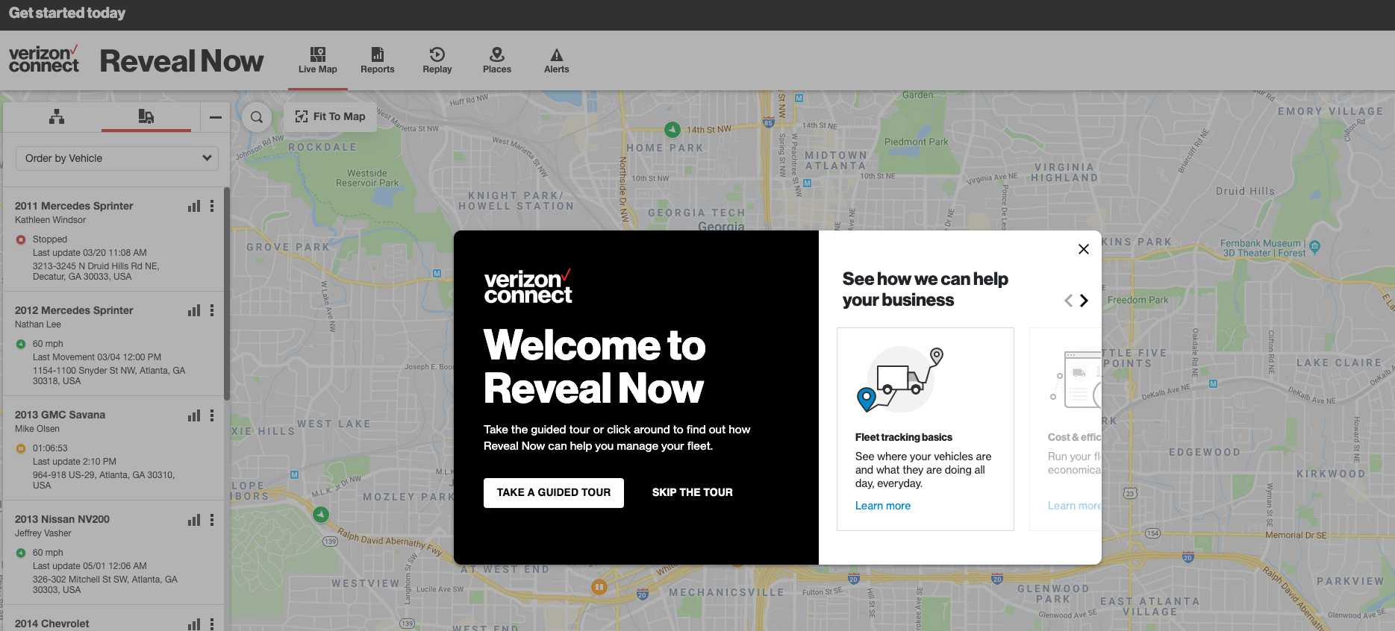Open stats chart for 2013 Nissan NV200

[x=194, y=519]
